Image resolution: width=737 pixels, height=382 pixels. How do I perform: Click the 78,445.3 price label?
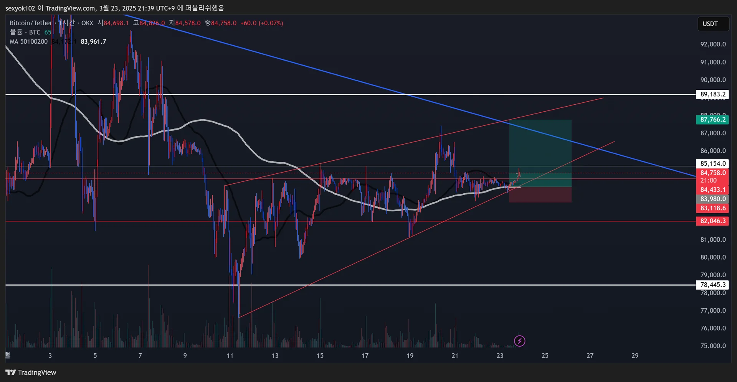(x=712, y=285)
